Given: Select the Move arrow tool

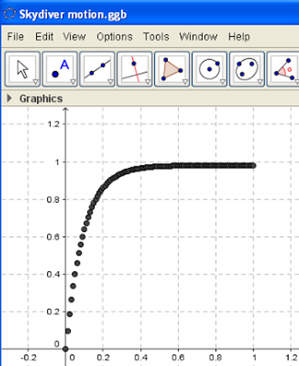Looking at the screenshot, I should tap(22, 69).
